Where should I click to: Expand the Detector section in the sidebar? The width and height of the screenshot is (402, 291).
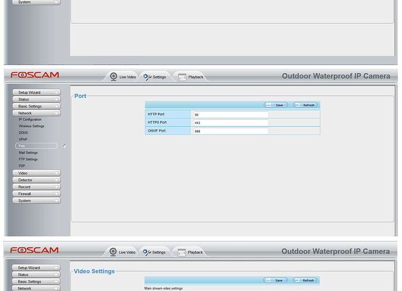point(36,180)
